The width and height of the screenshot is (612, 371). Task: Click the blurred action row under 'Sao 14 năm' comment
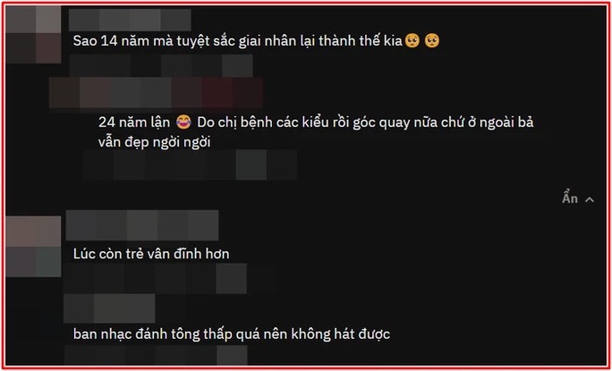click(x=161, y=65)
